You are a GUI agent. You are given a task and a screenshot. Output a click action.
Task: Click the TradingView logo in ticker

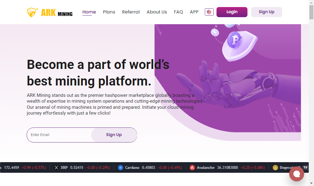[x=305, y=167]
